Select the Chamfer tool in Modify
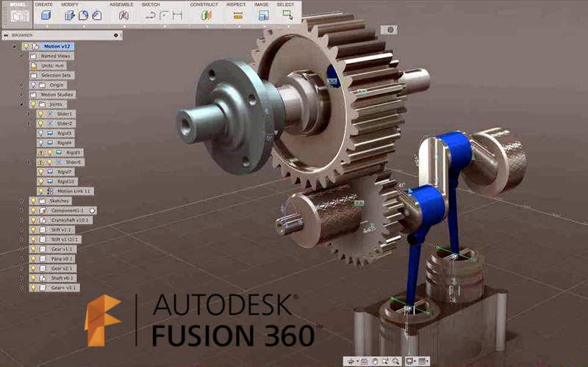The image size is (588, 367). click(97, 15)
